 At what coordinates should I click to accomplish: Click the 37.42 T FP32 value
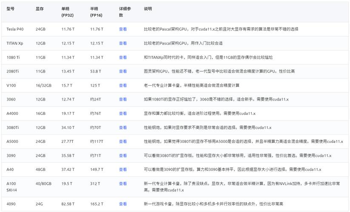[x=68, y=170]
